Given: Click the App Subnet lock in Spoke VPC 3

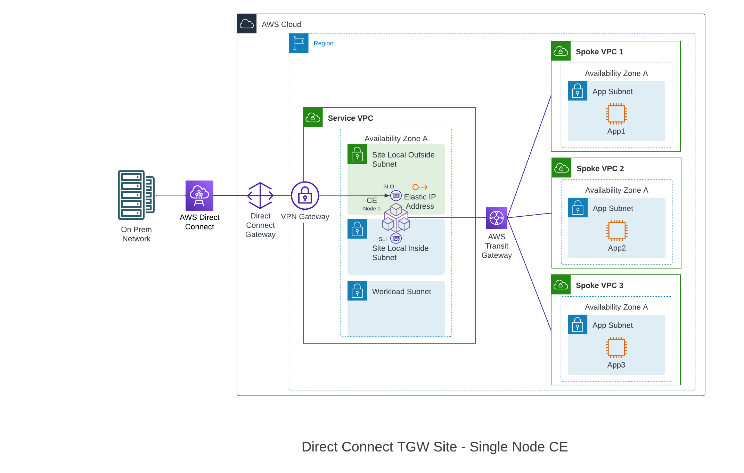Looking at the screenshot, I should pos(577,324).
